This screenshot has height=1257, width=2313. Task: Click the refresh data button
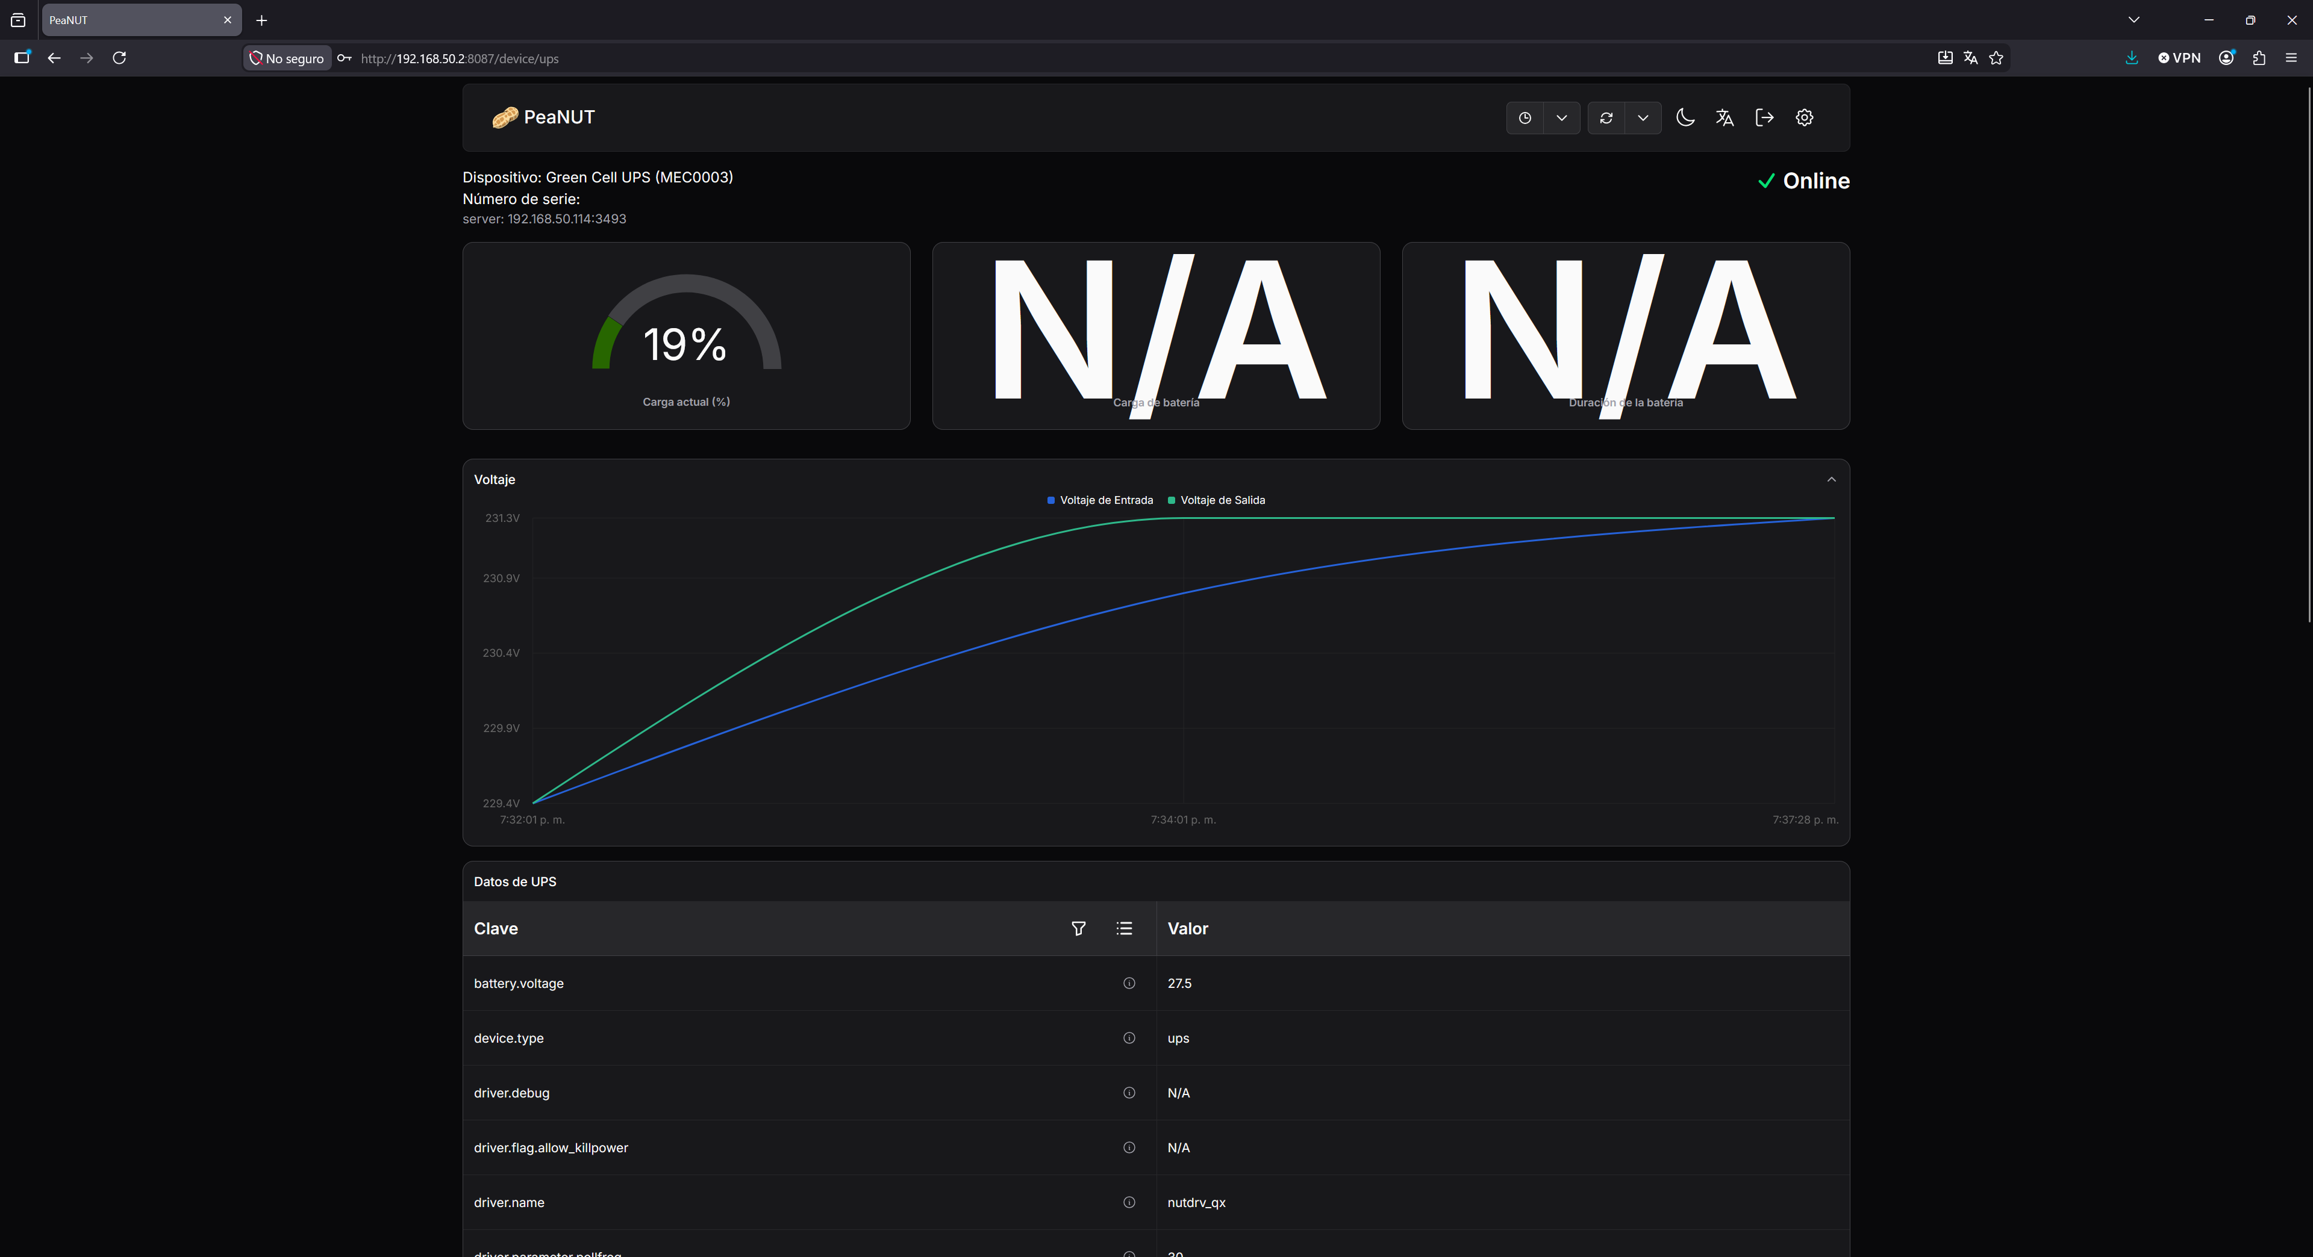click(1606, 117)
